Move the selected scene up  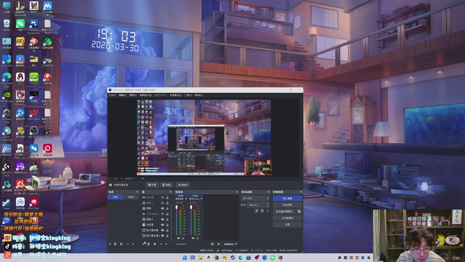tap(128, 244)
